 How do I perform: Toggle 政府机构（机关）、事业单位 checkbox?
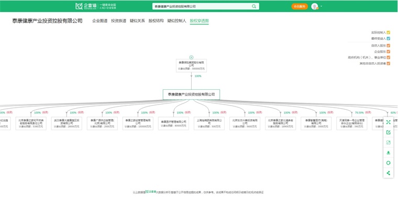[x=389, y=57]
